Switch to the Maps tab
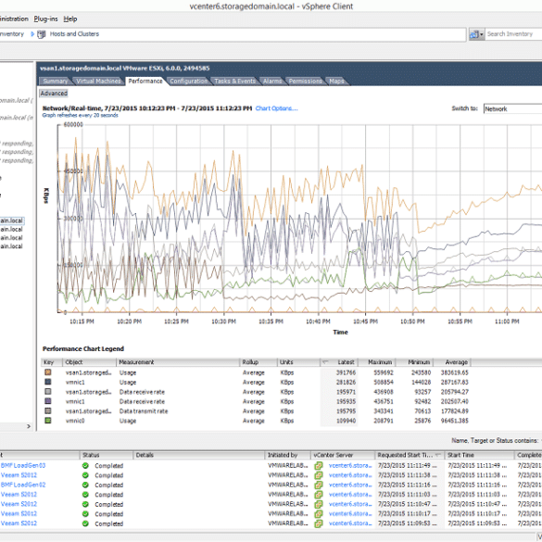This screenshot has height=542, width=542. pyautogui.click(x=336, y=82)
